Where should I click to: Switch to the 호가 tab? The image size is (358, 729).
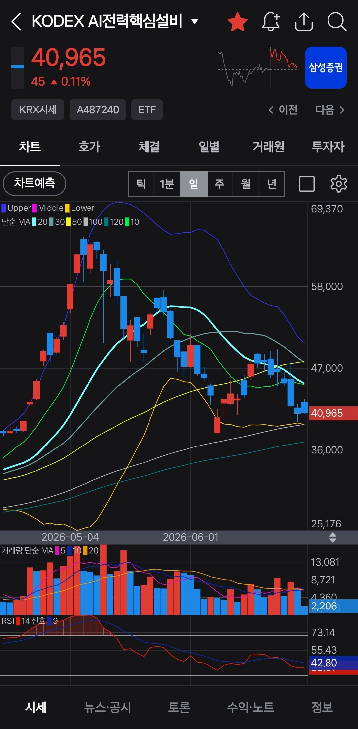[x=89, y=146]
